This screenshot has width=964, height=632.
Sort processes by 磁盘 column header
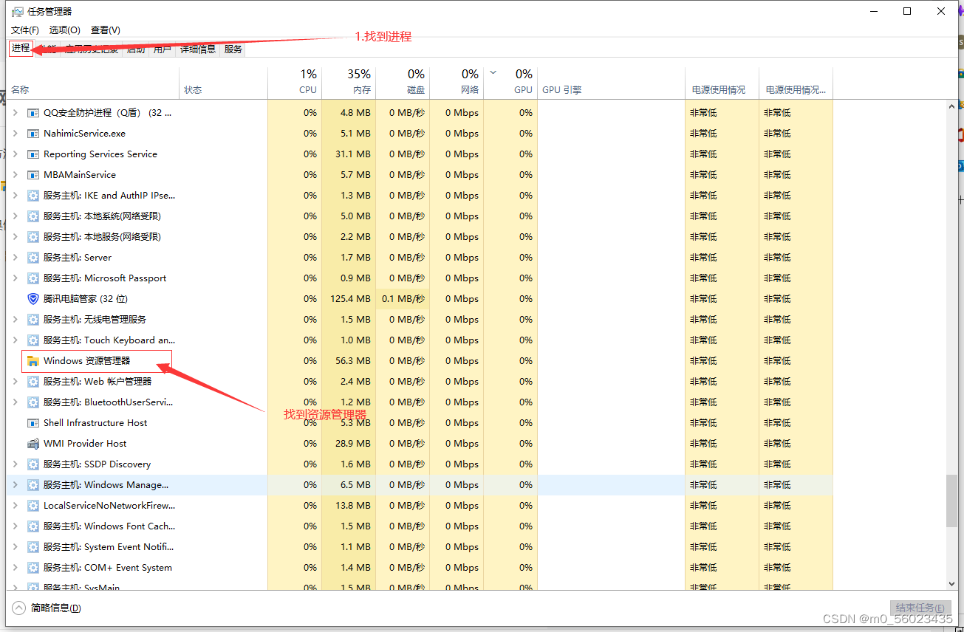(402, 83)
